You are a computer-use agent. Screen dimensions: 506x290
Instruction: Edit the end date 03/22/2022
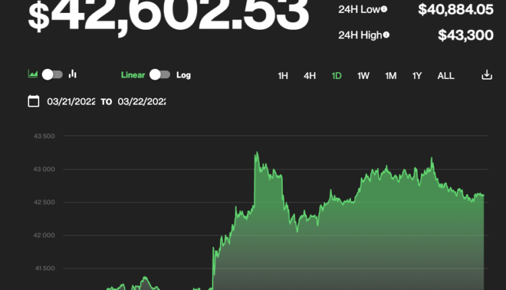coord(142,102)
